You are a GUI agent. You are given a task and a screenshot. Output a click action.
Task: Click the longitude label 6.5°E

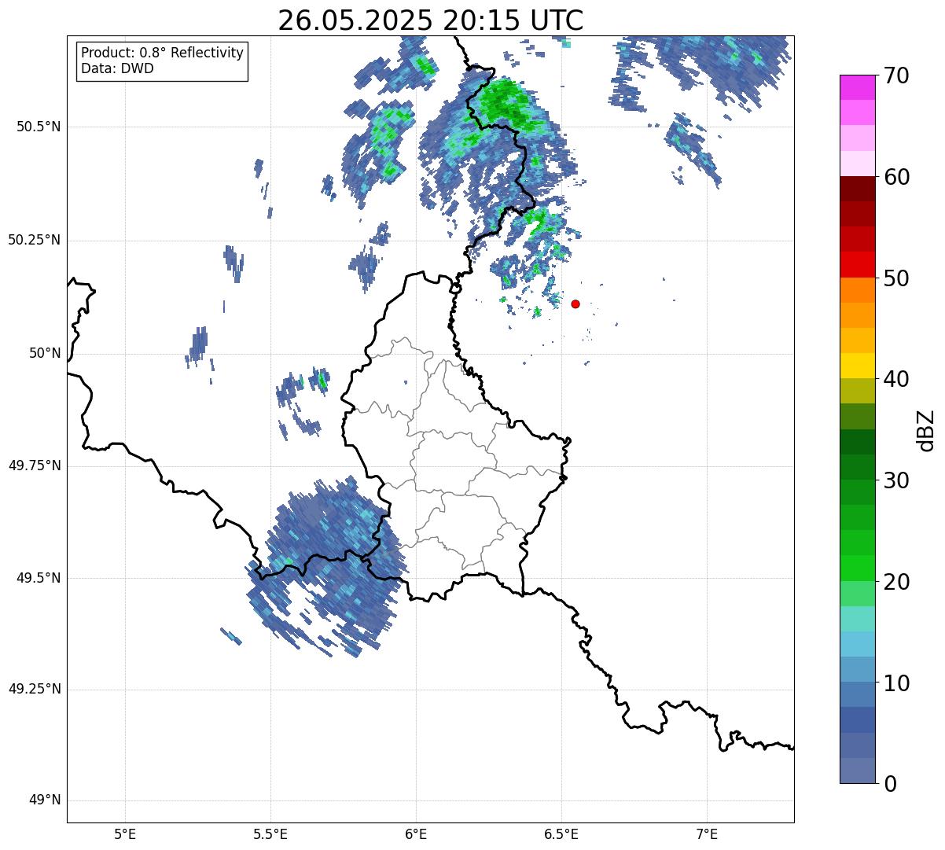coord(561,833)
